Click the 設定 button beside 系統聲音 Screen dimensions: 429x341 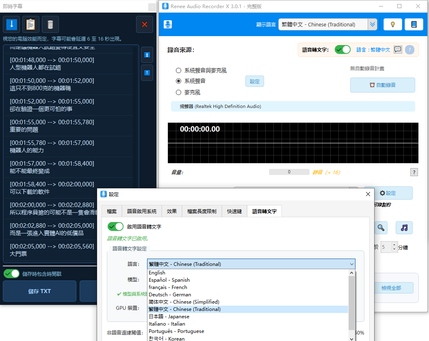click(254, 82)
